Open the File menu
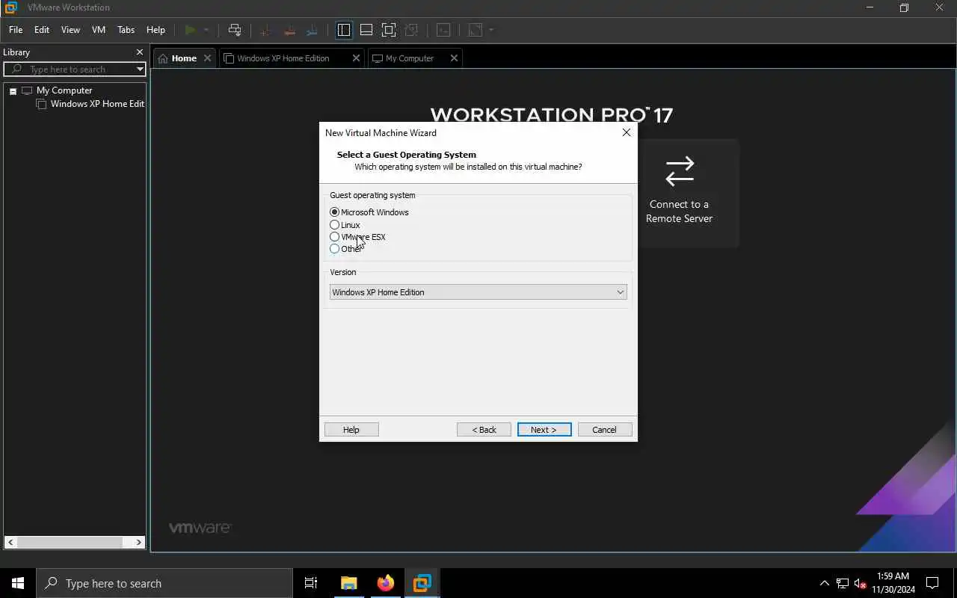Screen dimensions: 957x598 16,30
